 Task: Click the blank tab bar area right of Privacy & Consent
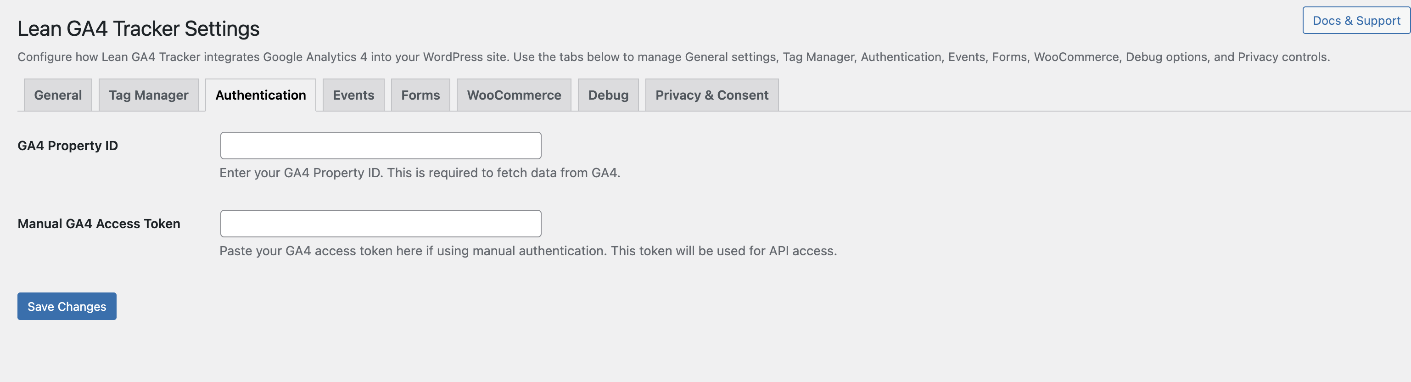click(1041, 95)
